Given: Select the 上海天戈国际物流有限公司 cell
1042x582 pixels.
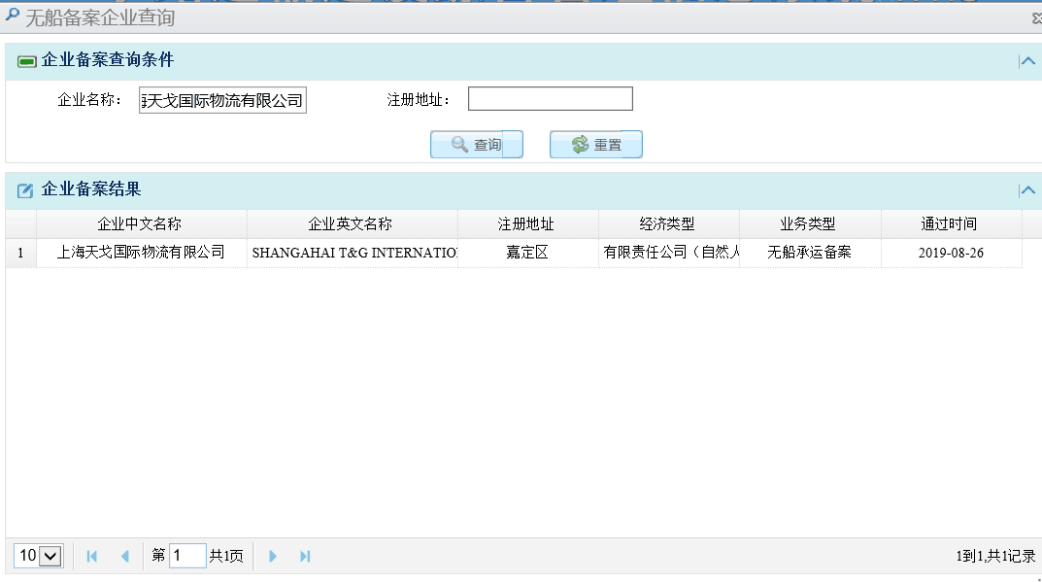Looking at the screenshot, I should [141, 253].
